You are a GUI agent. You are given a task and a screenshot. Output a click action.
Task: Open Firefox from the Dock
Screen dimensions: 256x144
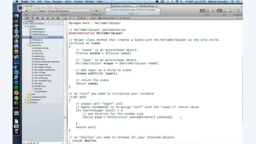pyautogui.click(x=16, y=36)
